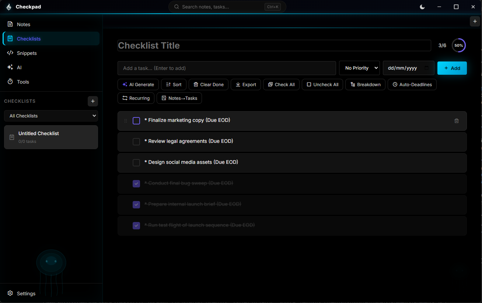Screen dimensions: 482x303
Task: Uncheck the Conduct final bug sweep task
Action: (x=136, y=183)
